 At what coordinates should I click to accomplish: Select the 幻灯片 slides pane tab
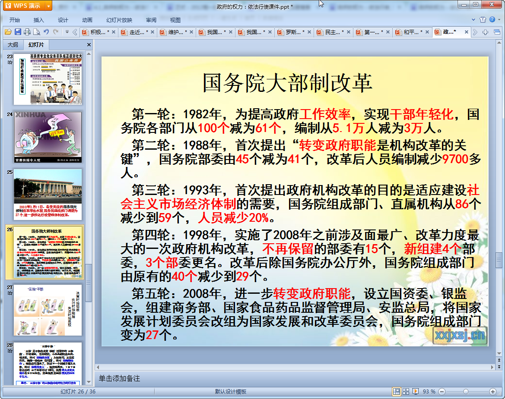pos(36,45)
